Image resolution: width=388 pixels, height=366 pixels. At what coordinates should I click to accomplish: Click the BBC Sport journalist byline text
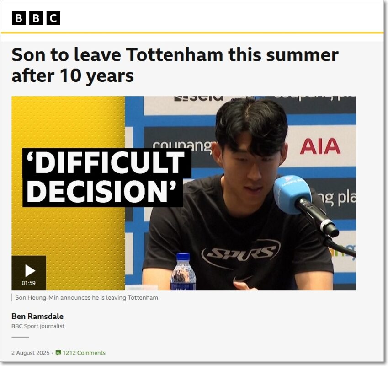point(38,326)
